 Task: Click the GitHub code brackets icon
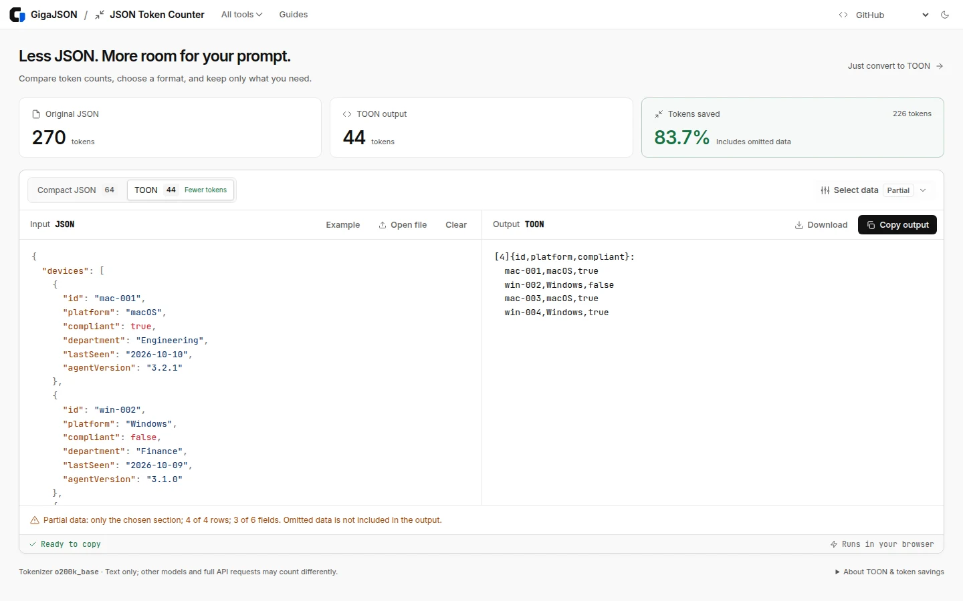[x=843, y=15]
